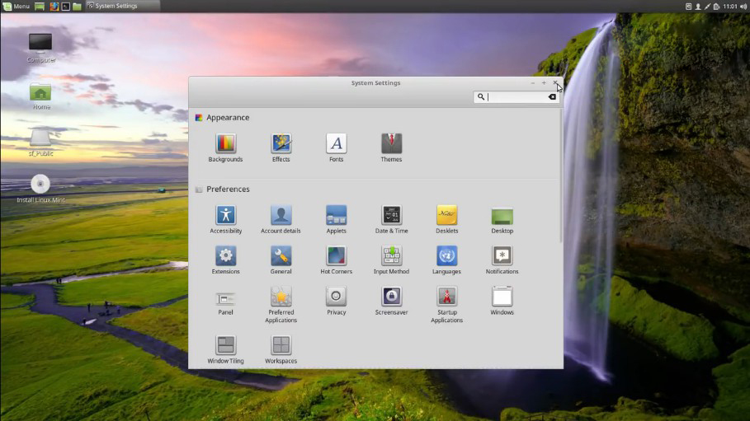Image resolution: width=750 pixels, height=421 pixels.
Task: Open the sf_Public desktop icon
Action: click(x=40, y=143)
